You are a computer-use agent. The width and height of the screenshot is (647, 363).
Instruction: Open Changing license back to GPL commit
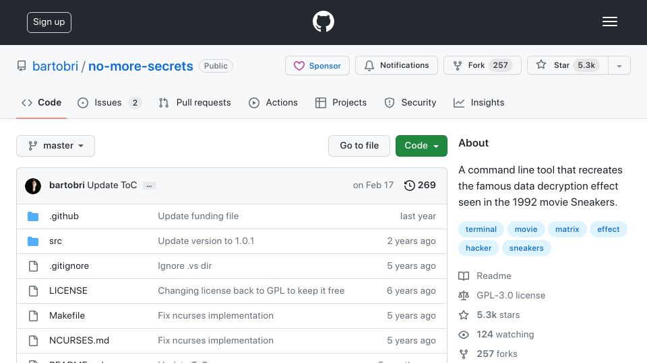(251, 290)
